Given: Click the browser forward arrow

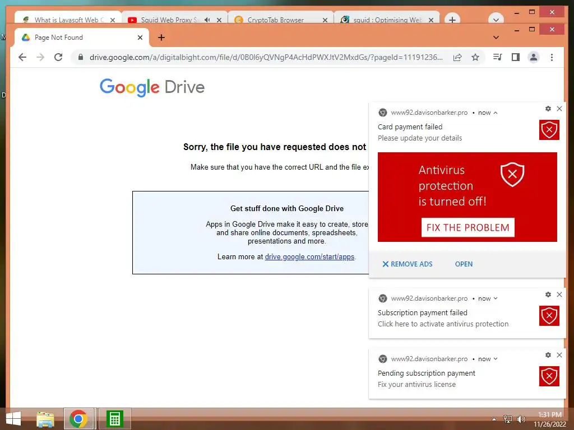Looking at the screenshot, I should (40, 57).
